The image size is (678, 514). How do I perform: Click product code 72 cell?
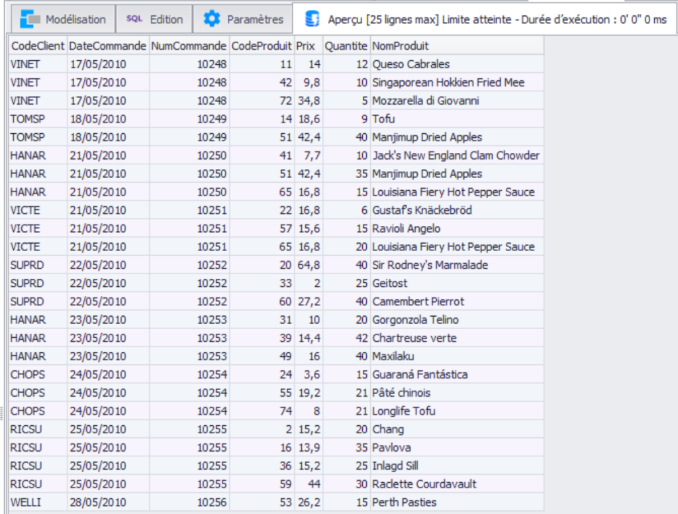[262, 101]
